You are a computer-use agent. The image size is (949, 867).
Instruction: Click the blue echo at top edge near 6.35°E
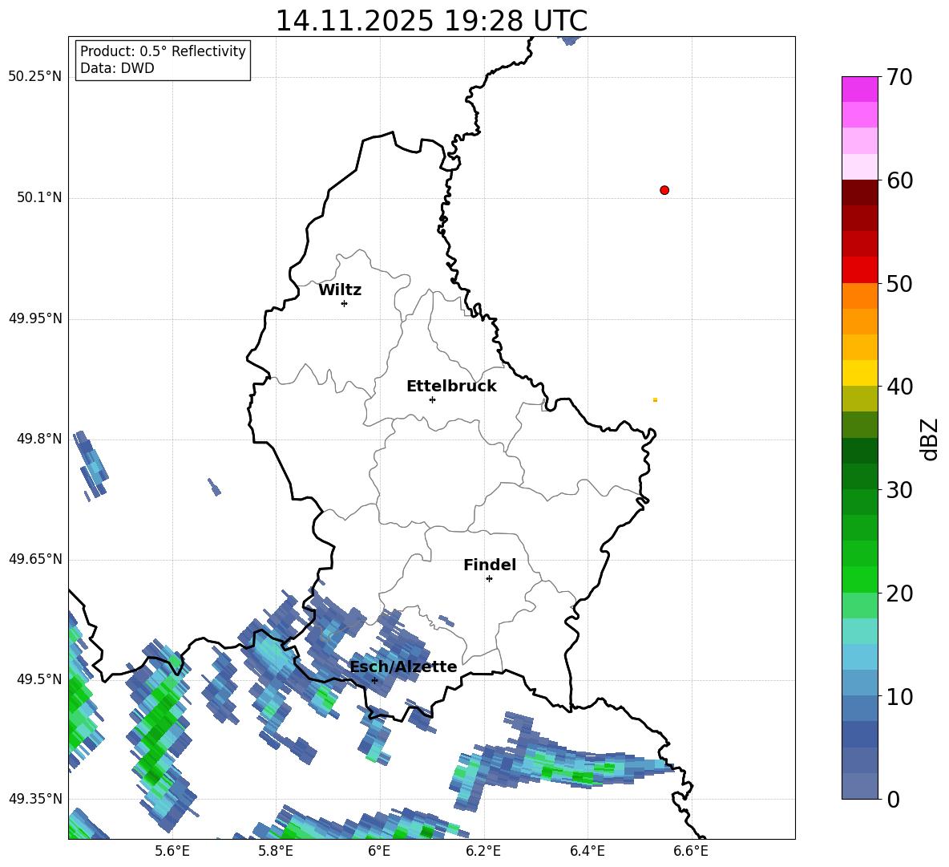[x=570, y=41]
